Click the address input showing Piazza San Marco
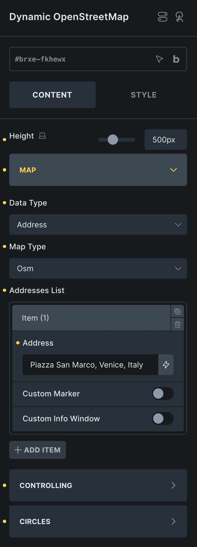This screenshot has height=547, width=197. 90,365
